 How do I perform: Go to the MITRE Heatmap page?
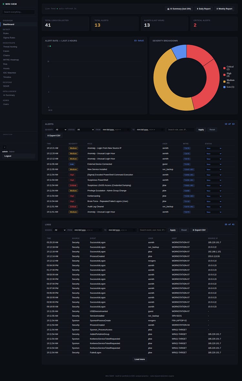pos(11,60)
